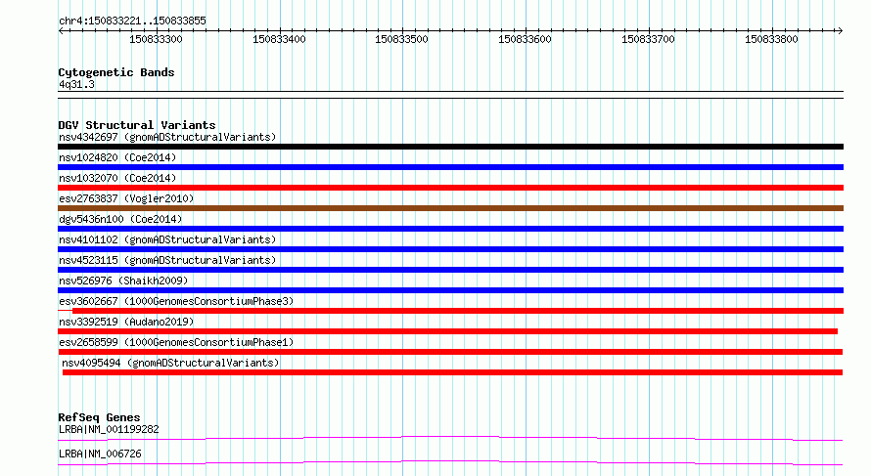The height and width of the screenshot is (476, 871).
Task: Open the nsv1024820 (Coe2014) label
Action: click(x=117, y=157)
